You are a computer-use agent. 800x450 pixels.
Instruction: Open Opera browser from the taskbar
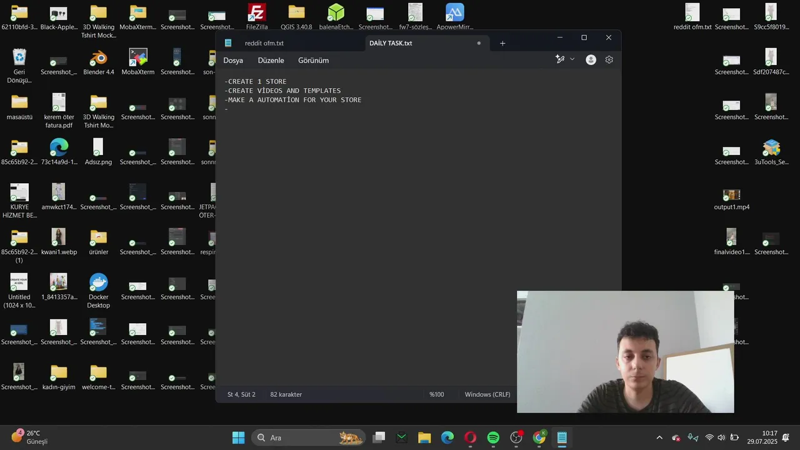point(471,437)
